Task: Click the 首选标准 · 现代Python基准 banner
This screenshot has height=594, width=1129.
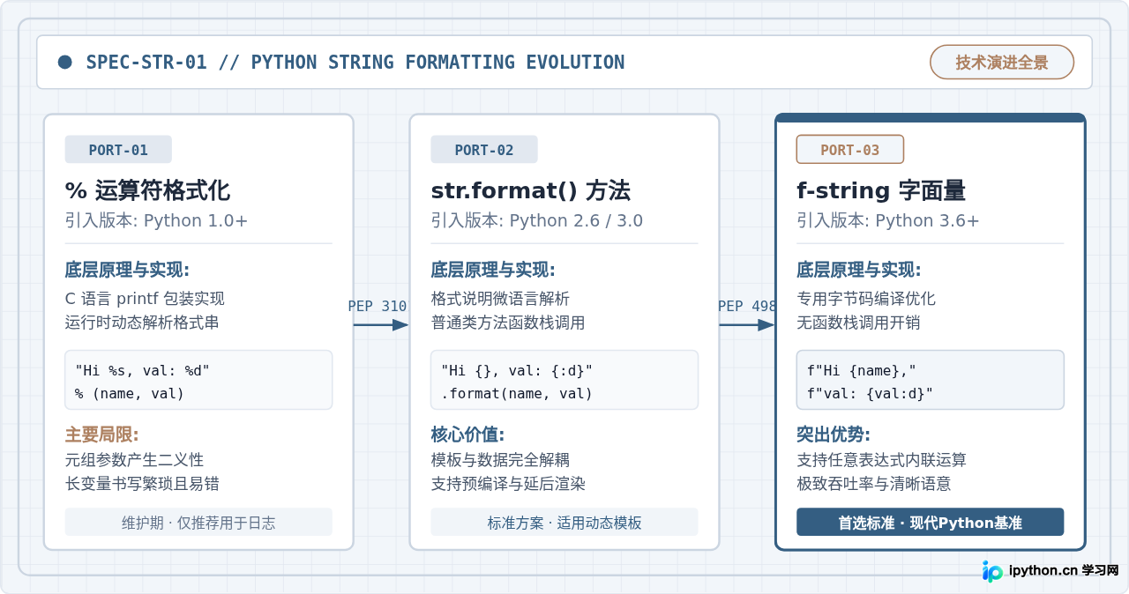Action: (931, 522)
